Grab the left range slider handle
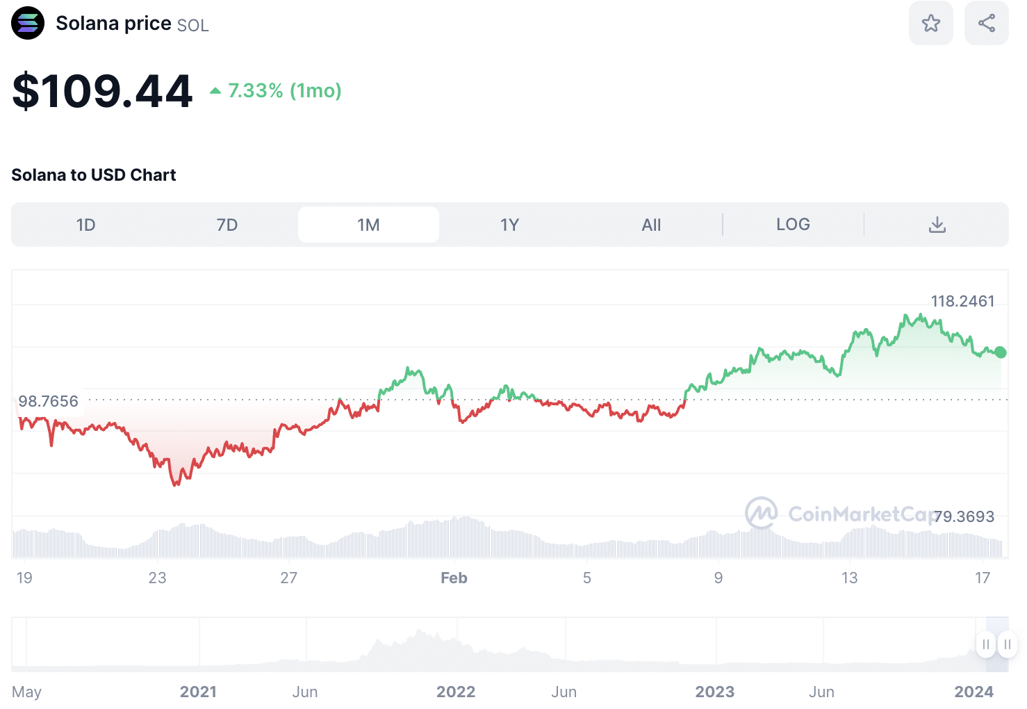Screen dimensions: 1027x709 (985, 644)
